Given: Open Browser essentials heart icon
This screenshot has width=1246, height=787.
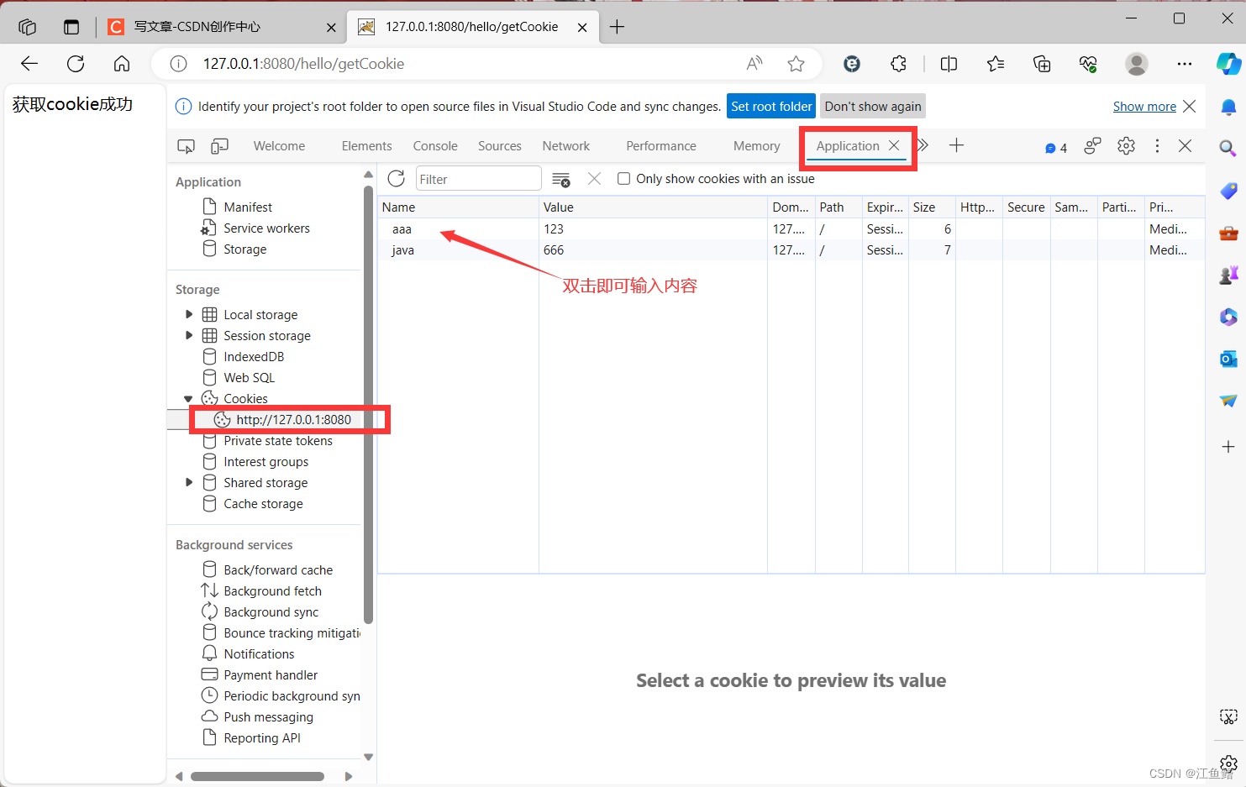Looking at the screenshot, I should [x=1088, y=64].
